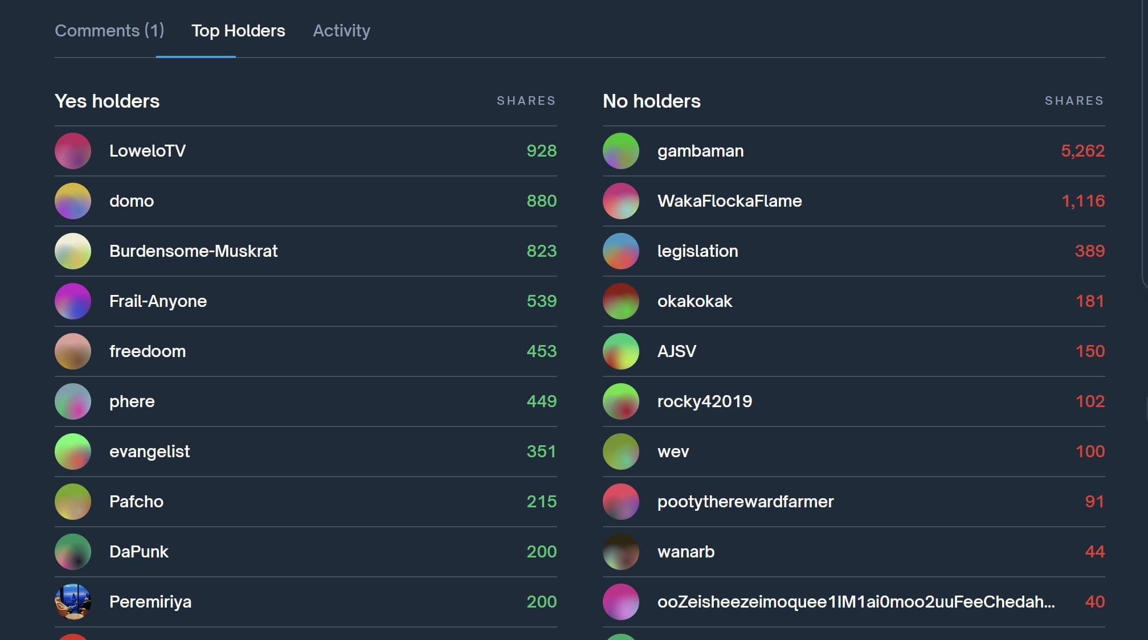Click pootytherewardfarmer's avatar
The image size is (1148, 640).
pos(621,502)
